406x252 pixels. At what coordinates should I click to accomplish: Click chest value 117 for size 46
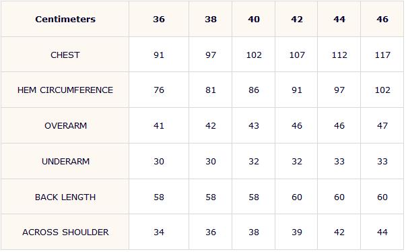pos(382,55)
